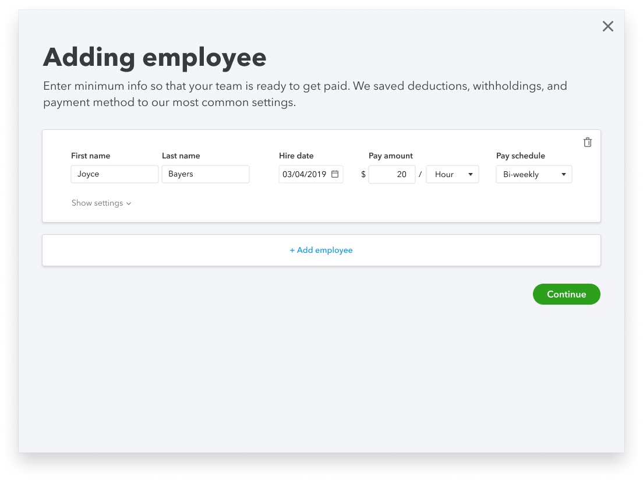This screenshot has height=480, width=643.
Task: Click the Pay amount label
Action: pyautogui.click(x=390, y=156)
